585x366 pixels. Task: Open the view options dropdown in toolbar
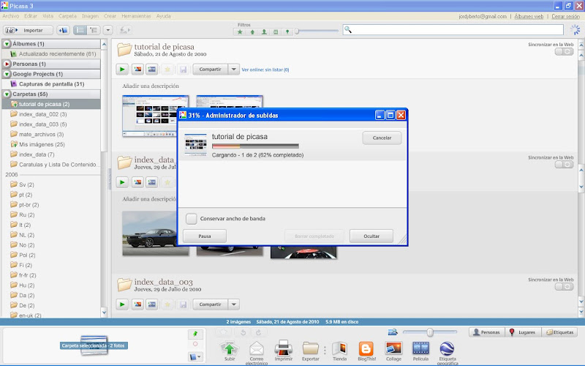pyautogui.click(x=107, y=30)
